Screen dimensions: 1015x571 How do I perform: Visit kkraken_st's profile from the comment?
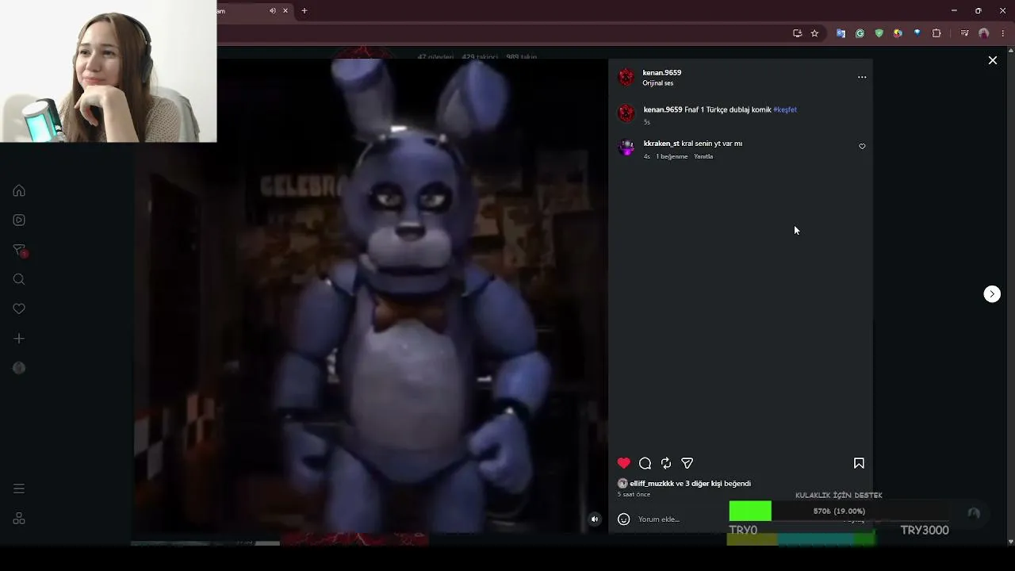pos(661,144)
